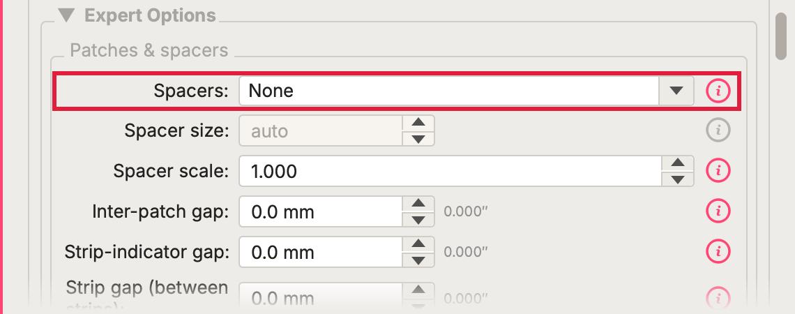Click the info icon for Strip gap

coord(718,297)
